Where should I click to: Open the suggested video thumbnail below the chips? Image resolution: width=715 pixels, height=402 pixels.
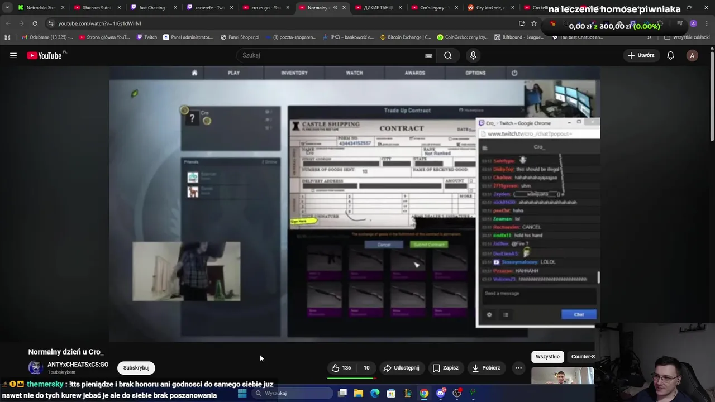point(563,376)
